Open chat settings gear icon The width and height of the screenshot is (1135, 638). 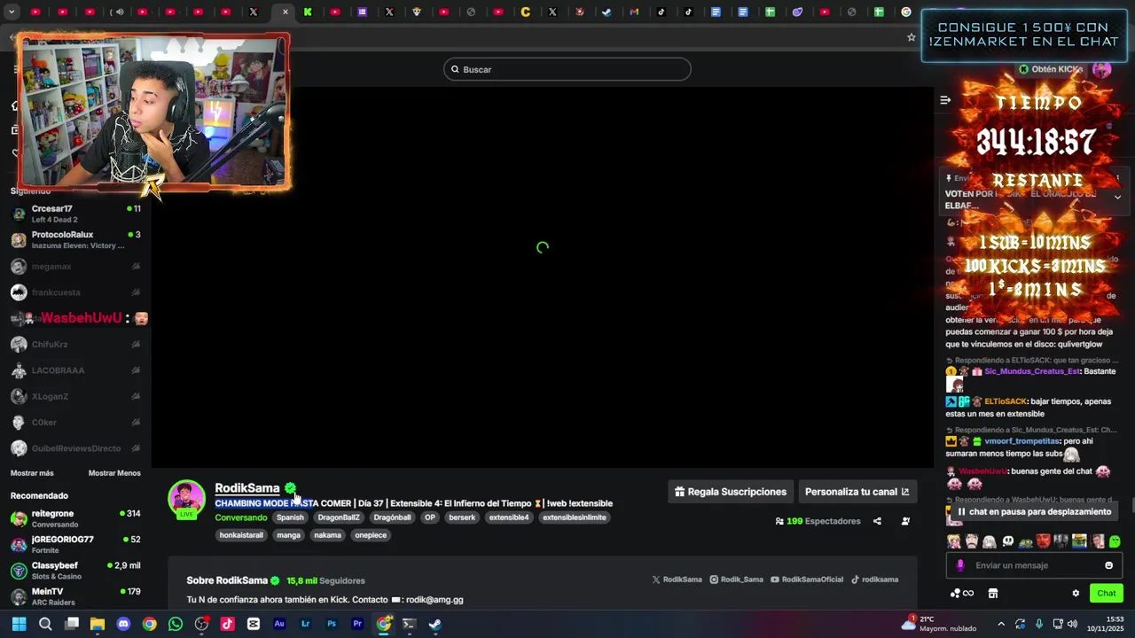[x=1076, y=594]
